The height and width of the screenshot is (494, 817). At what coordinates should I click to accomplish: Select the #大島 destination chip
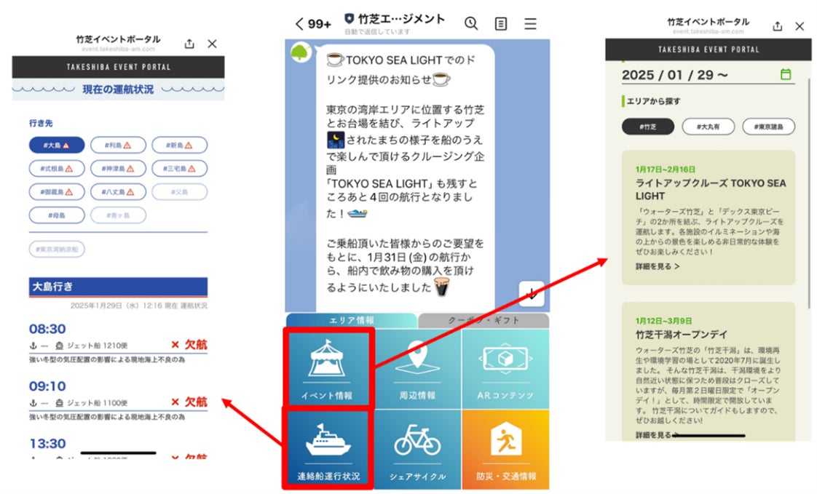(x=57, y=146)
